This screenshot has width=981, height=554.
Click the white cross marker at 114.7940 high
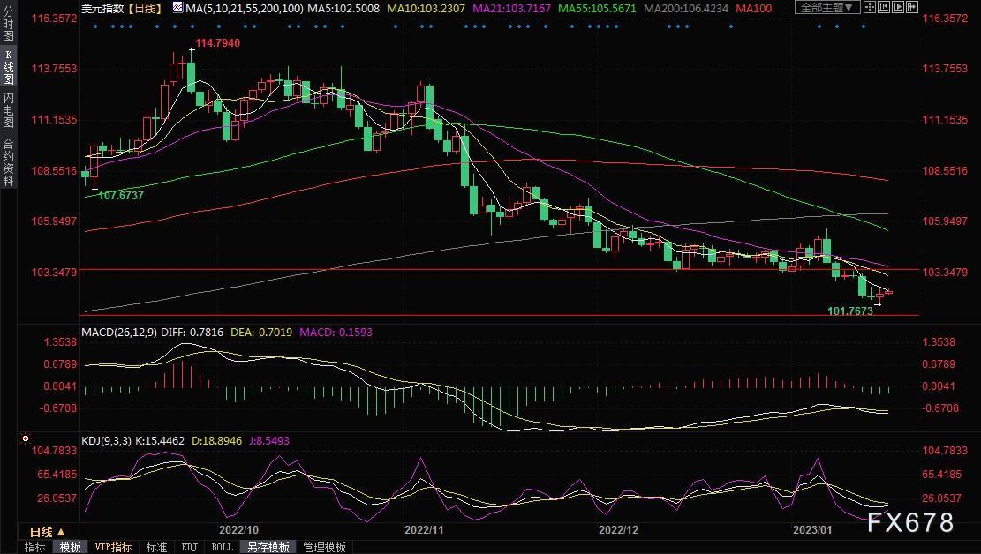[x=191, y=51]
